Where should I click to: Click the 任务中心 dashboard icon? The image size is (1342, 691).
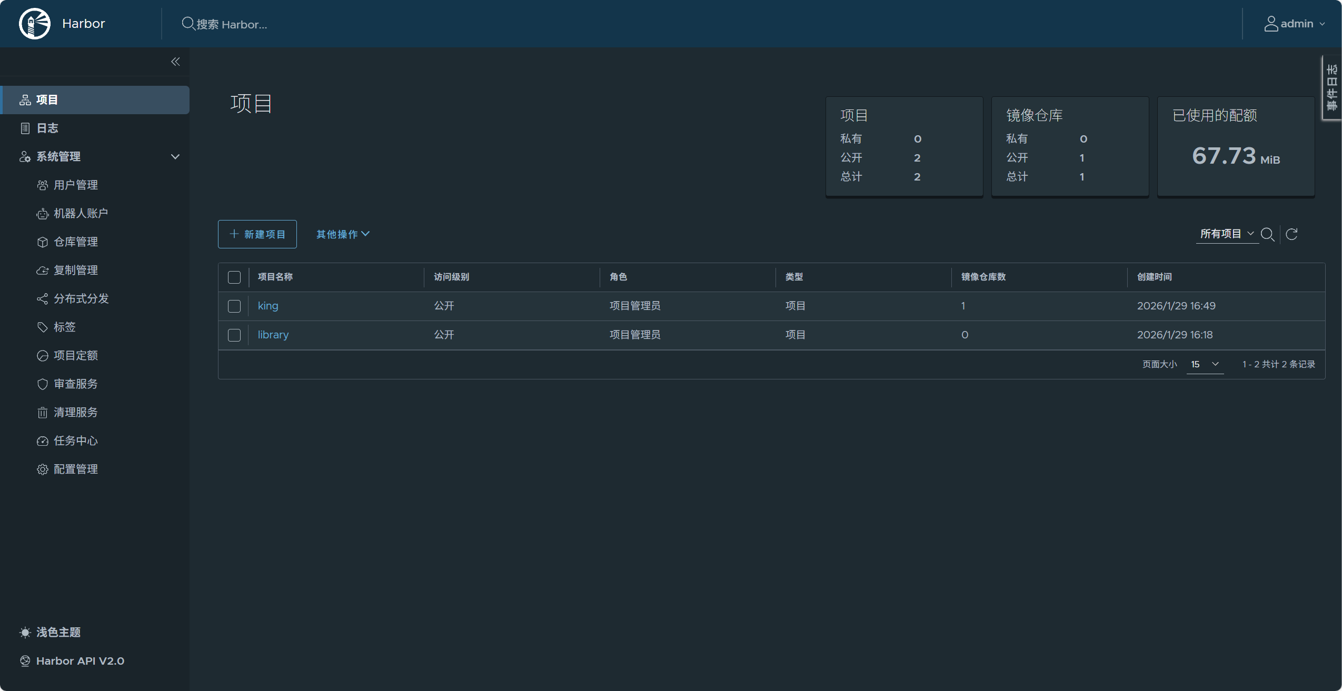click(x=43, y=441)
